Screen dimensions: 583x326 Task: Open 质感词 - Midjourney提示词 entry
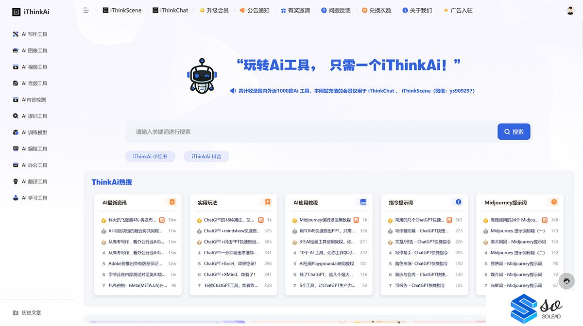[x=516, y=264]
